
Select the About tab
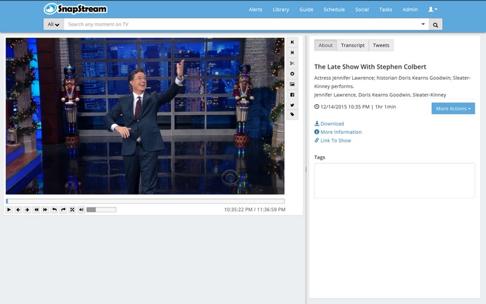coord(326,45)
